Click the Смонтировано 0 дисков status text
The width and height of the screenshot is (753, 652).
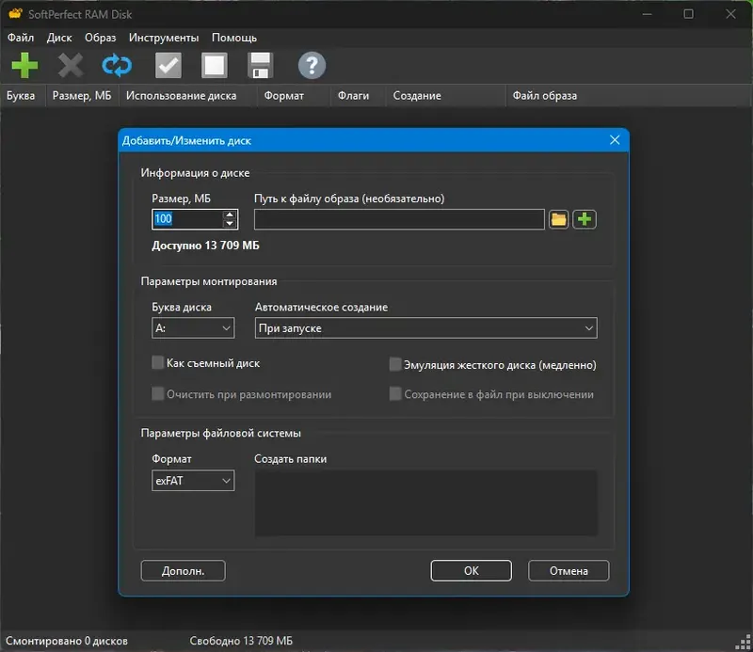pyautogui.click(x=67, y=641)
